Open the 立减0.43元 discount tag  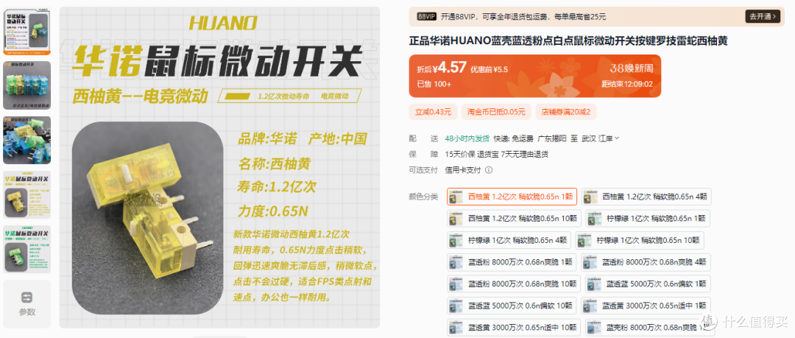point(433,112)
